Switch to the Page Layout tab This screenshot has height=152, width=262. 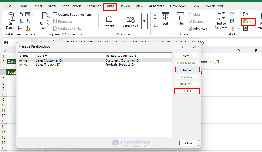pos(71,6)
